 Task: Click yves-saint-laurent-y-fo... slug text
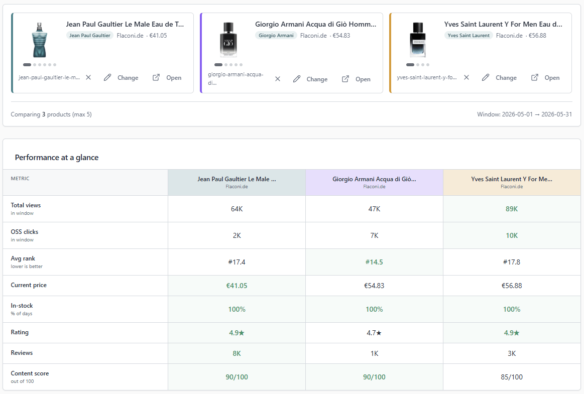click(x=427, y=77)
